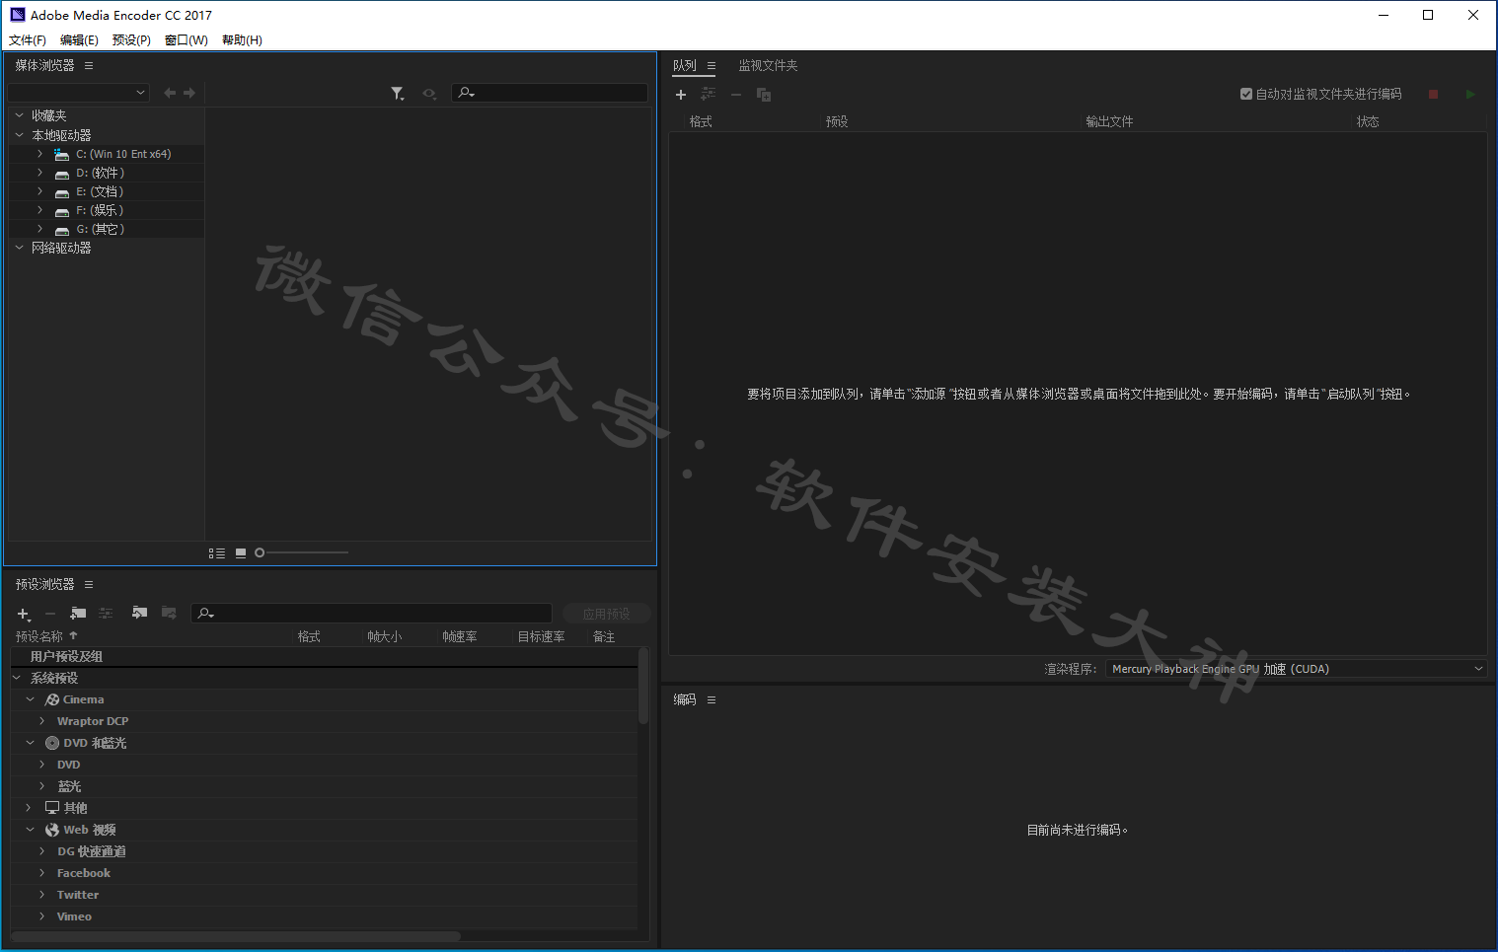The image size is (1498, 952).
Task: Click the thumbnail zoom slider handle
Action: pos(260,552)
